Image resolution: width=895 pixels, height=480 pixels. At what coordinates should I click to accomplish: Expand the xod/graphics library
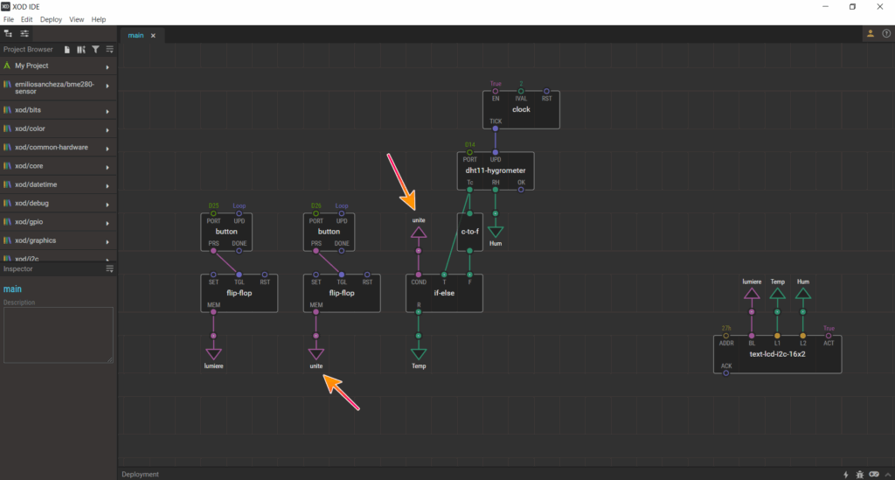pyautogui.click(x=108, y=242)
